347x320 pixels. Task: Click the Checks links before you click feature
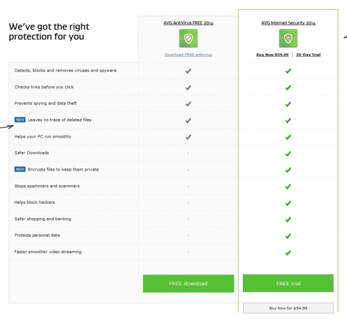[44, 87]
